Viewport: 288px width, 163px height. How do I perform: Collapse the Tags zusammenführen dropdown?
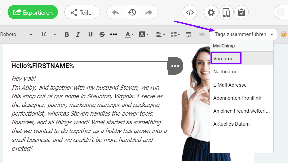243,34
